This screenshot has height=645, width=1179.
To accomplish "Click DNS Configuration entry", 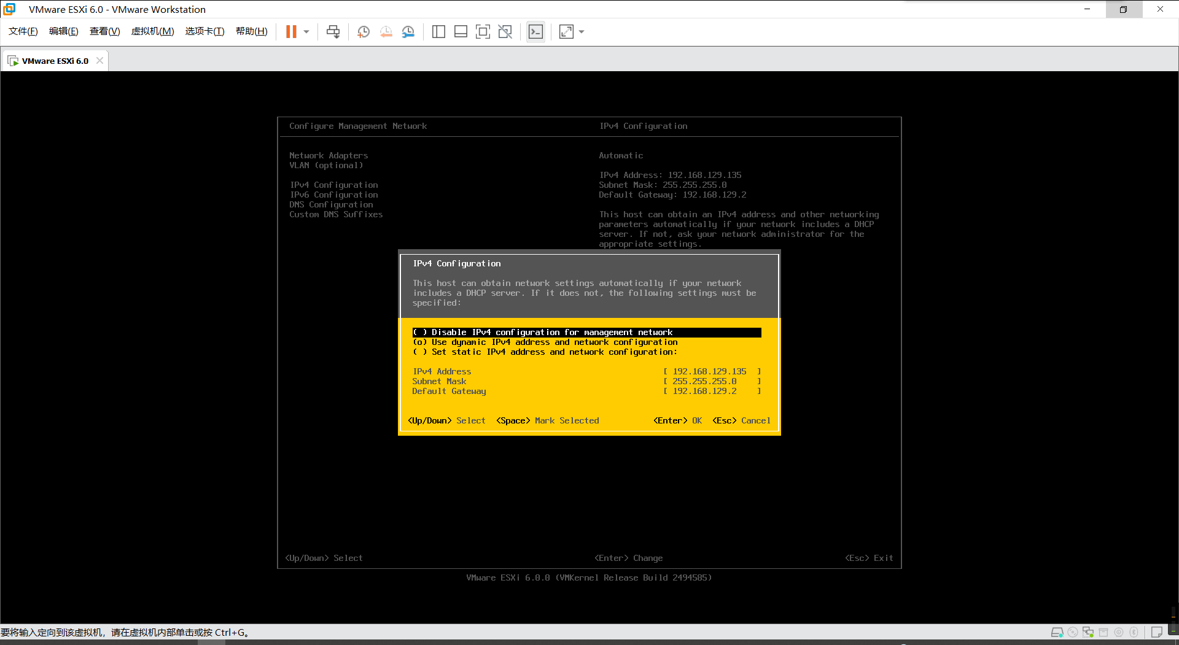I will pos(331,205).
